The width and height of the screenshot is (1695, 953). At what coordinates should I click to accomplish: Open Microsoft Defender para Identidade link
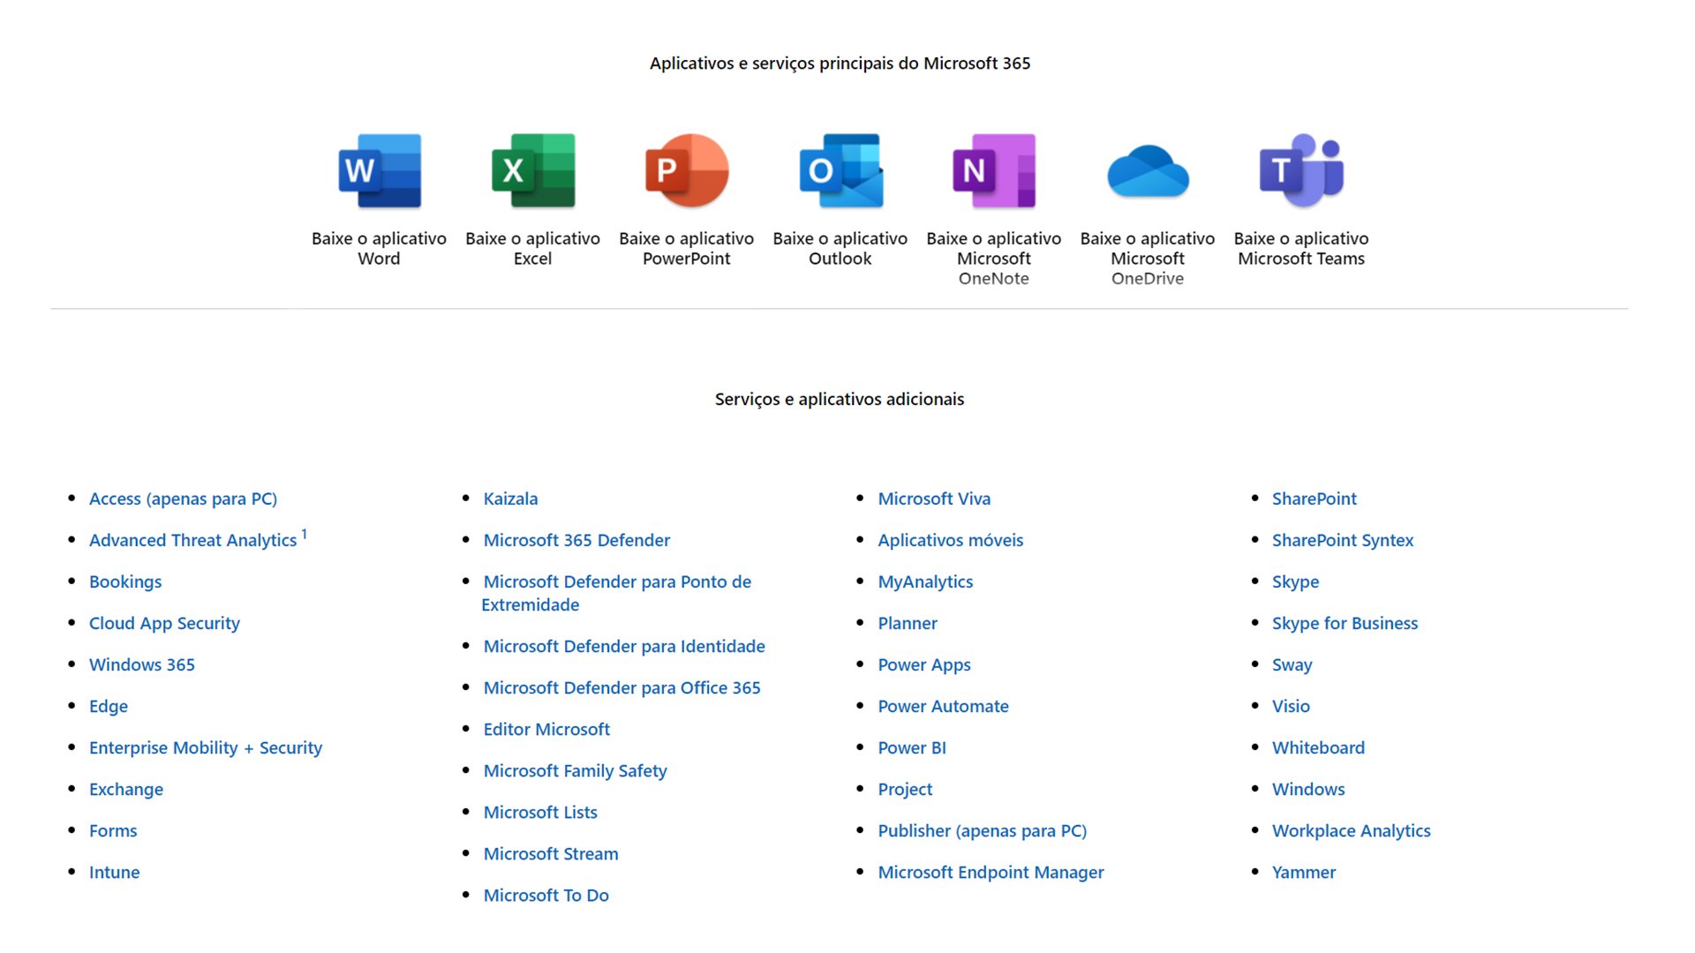pos(624,646)
